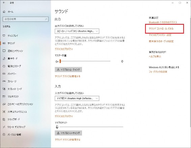Screen dimensions: 191x148
Task: Open the ストレージ settings page
Action: [12, 81]
